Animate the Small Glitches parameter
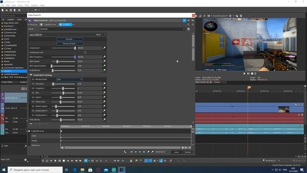Screen dimensions: 307x173 (104, 70)
